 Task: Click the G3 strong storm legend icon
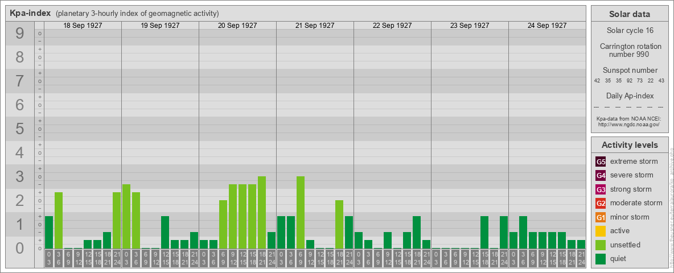pos(601,189)
